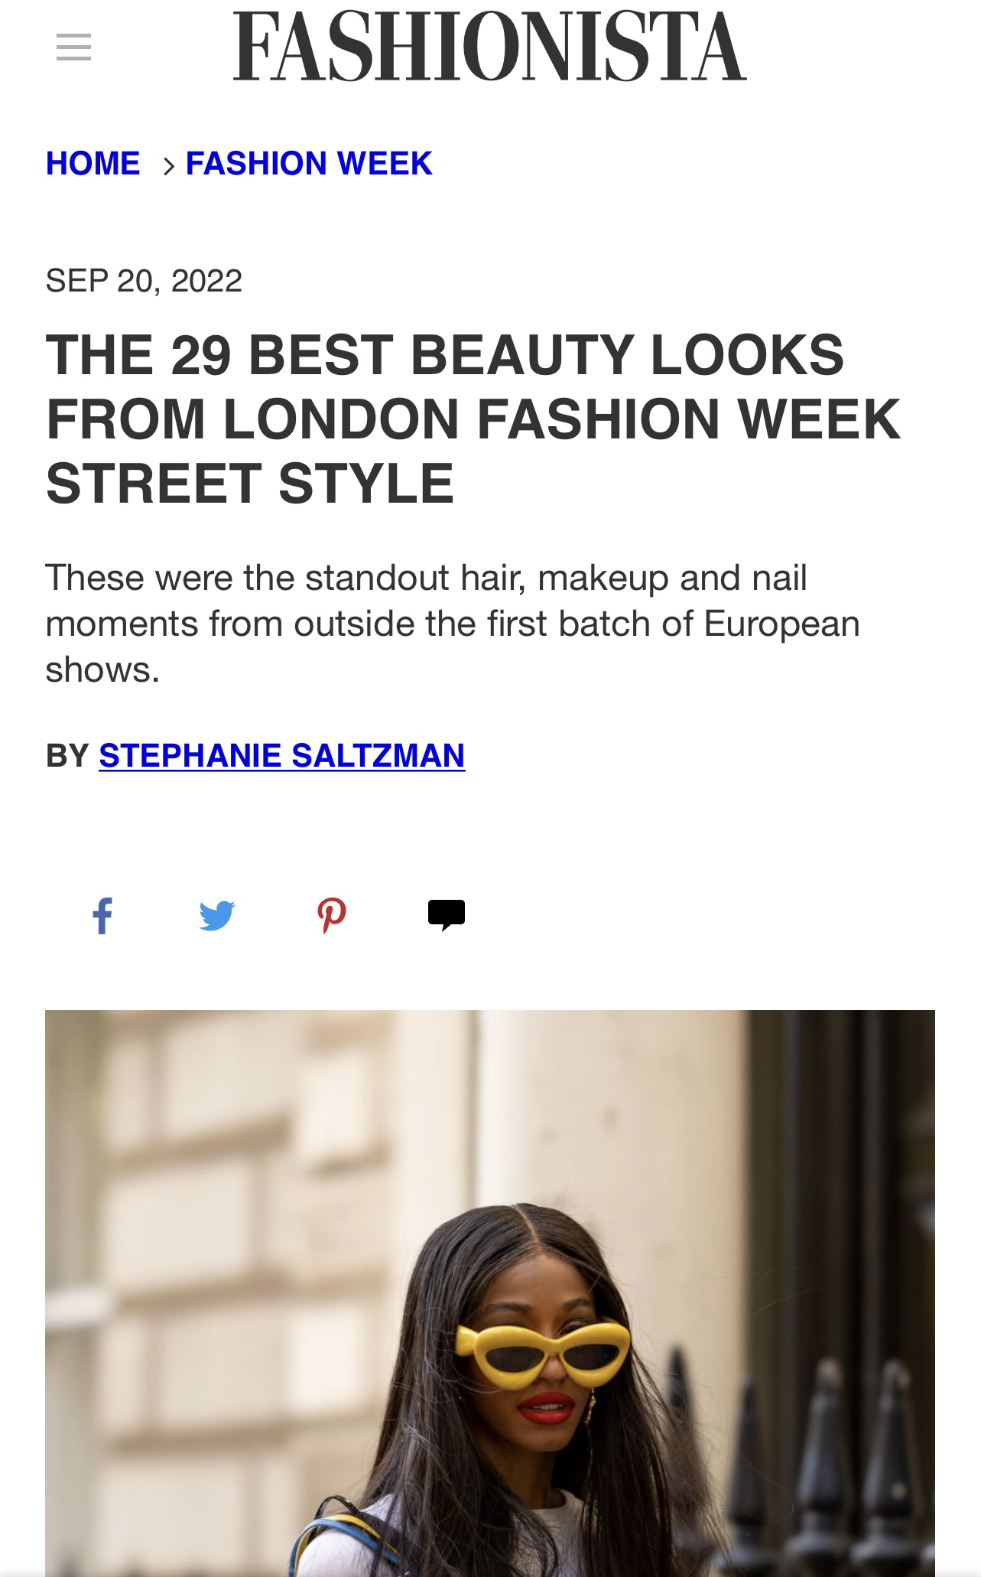Open the Fashion Week breadcrumb

tap(309, 164)
